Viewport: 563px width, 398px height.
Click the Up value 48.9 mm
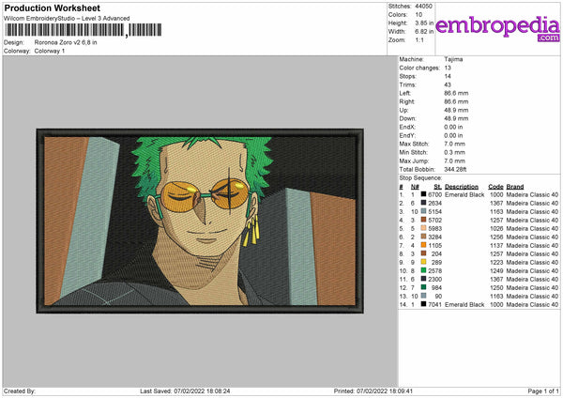tap(456, 110)
